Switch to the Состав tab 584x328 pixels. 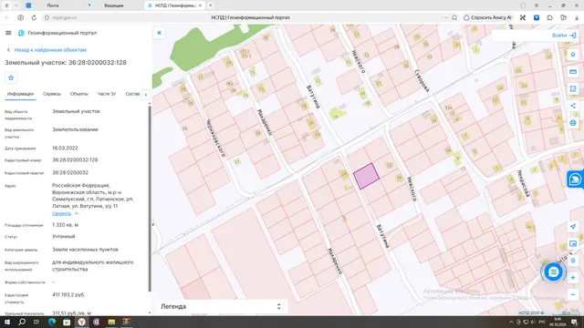pos(132,94)
